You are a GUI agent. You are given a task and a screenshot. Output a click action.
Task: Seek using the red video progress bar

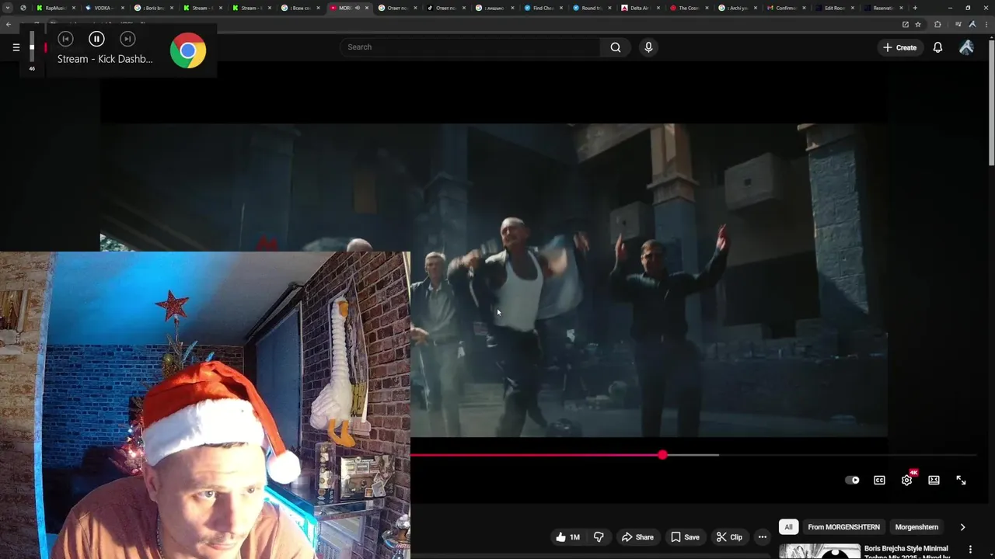click(x=536, y=455)
